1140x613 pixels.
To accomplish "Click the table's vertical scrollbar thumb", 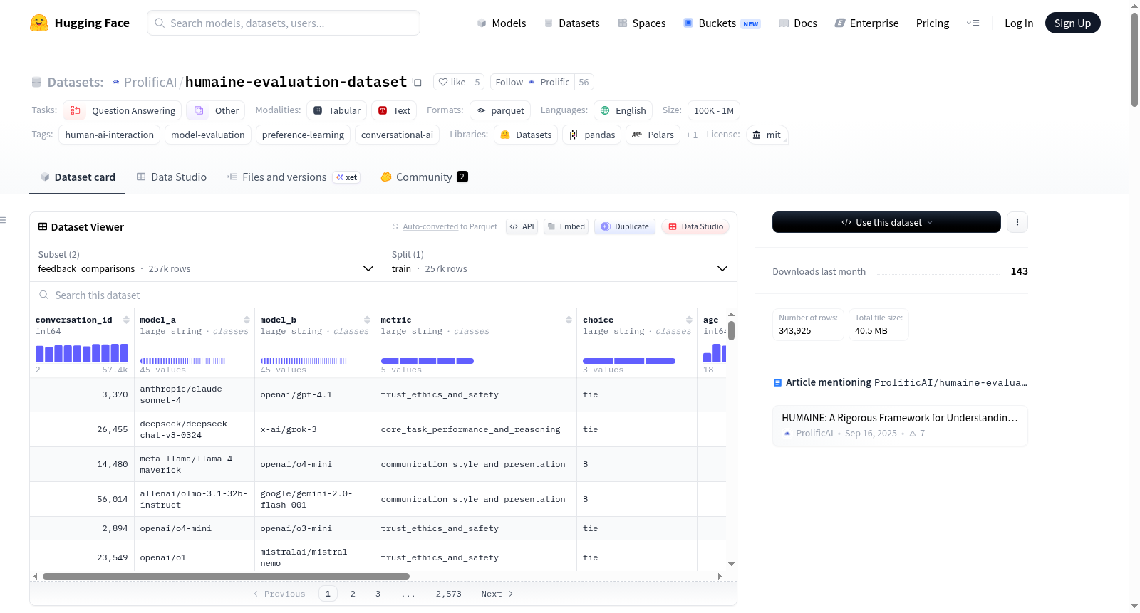I will point(731,330).
